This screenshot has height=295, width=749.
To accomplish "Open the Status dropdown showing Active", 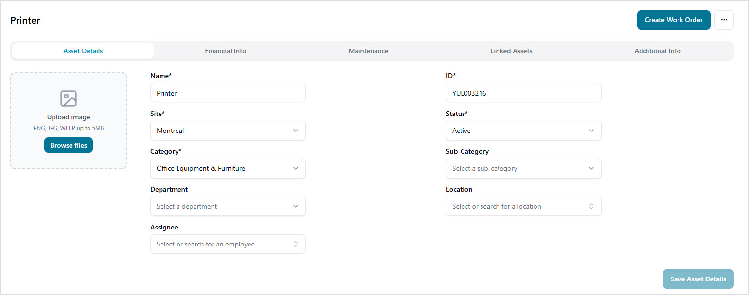I will point(524,131).
